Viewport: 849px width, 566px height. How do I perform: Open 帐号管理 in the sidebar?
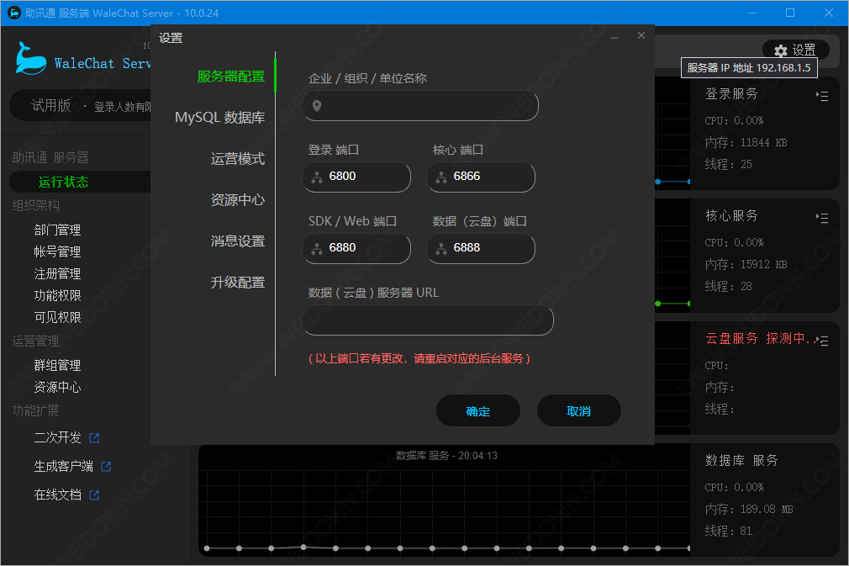pos(57,251)
